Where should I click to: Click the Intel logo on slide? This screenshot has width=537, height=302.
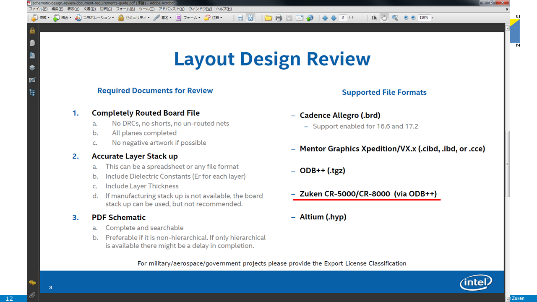pyautogui.click(x=476, y=282)
